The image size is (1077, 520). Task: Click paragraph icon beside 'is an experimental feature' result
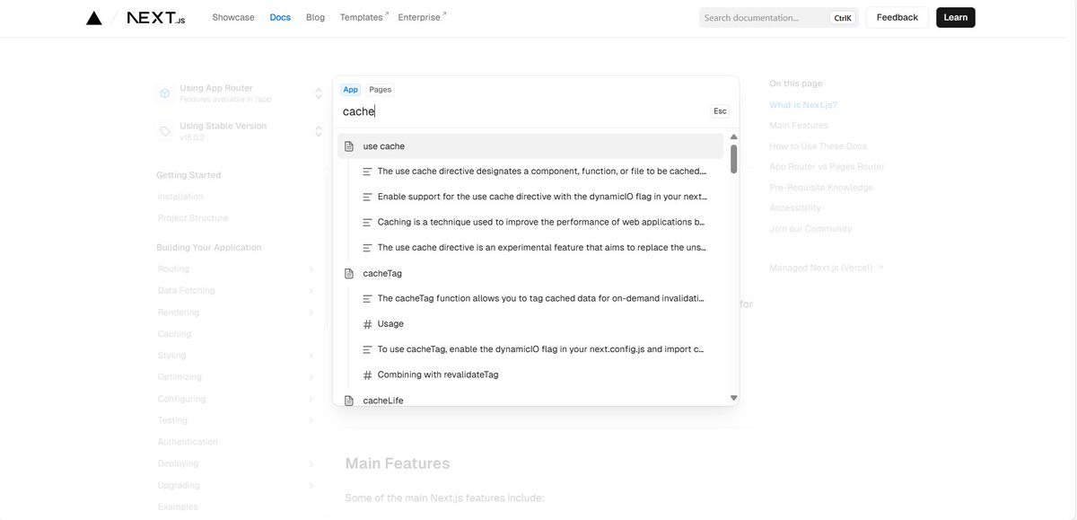coord(367,247)
